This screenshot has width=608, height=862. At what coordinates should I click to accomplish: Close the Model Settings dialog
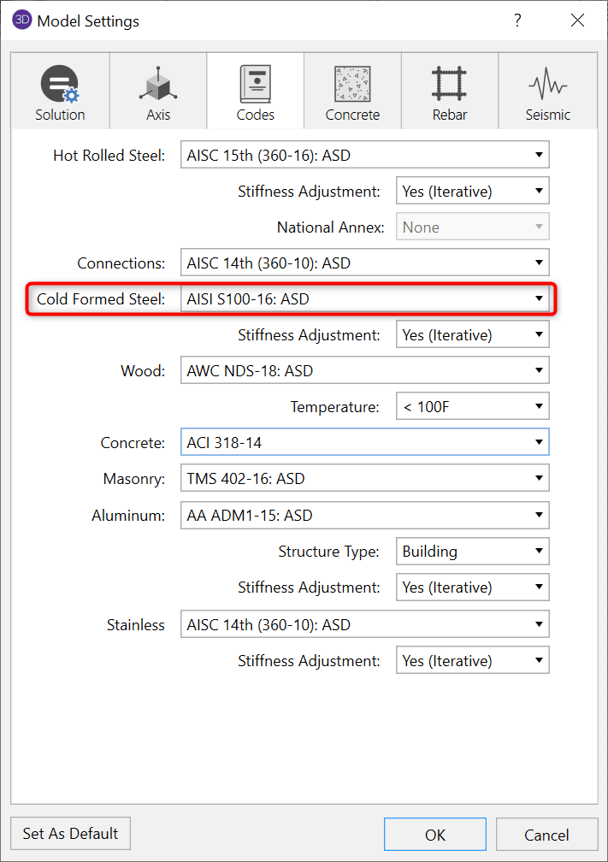click(x=576, y=21)
